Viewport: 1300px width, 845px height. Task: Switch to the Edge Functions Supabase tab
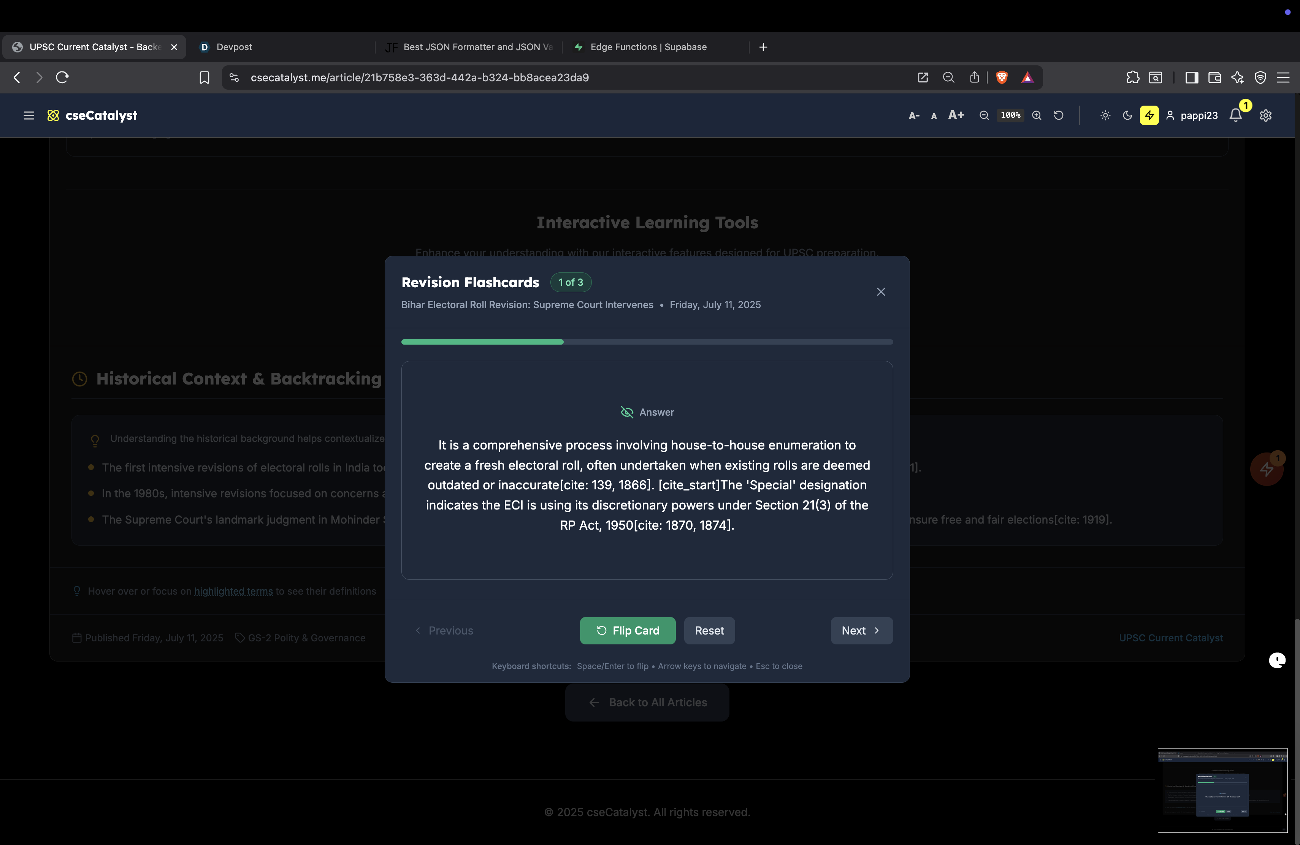648,47
